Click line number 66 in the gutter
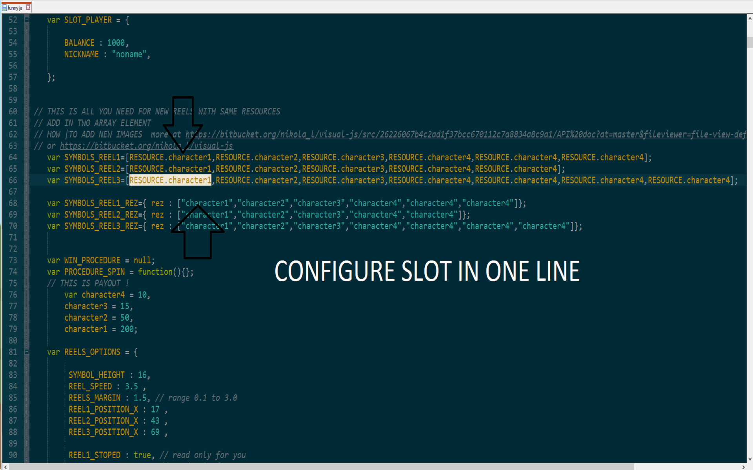The image size is (753, 470). pyautogui.click(x=13, y=180)
